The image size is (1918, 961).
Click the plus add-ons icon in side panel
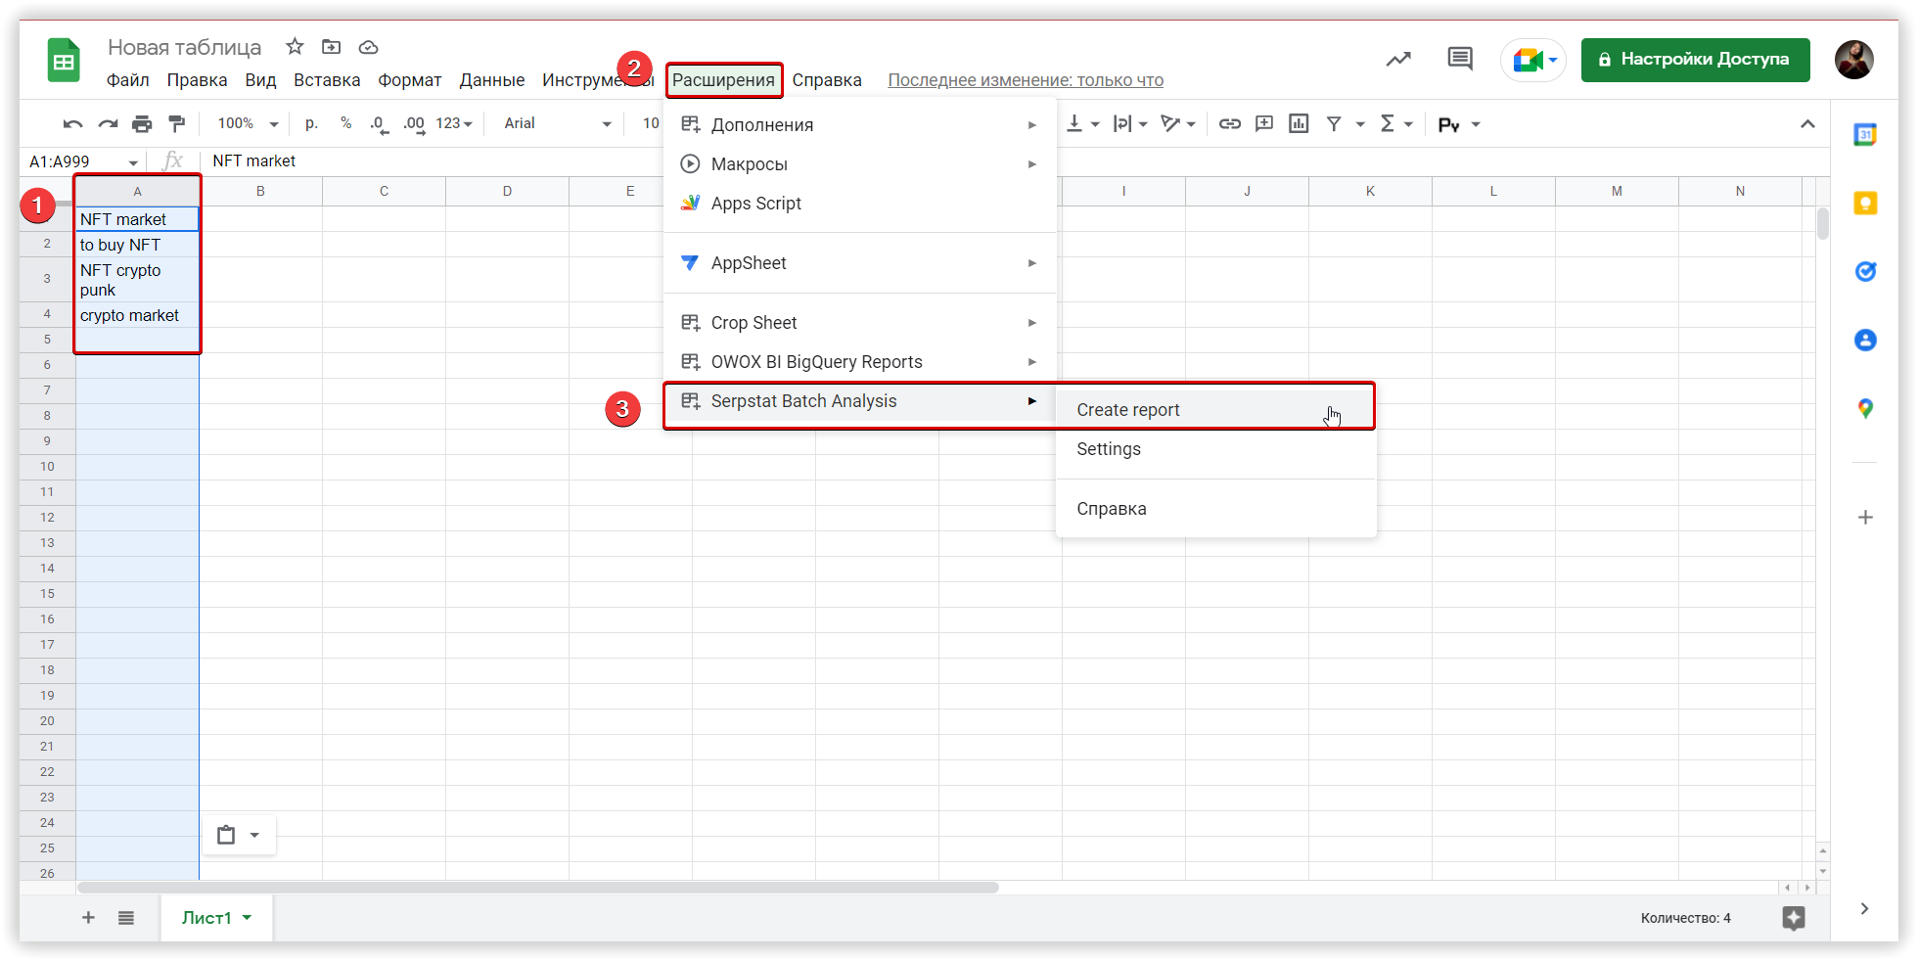(x=1865, y=517)
